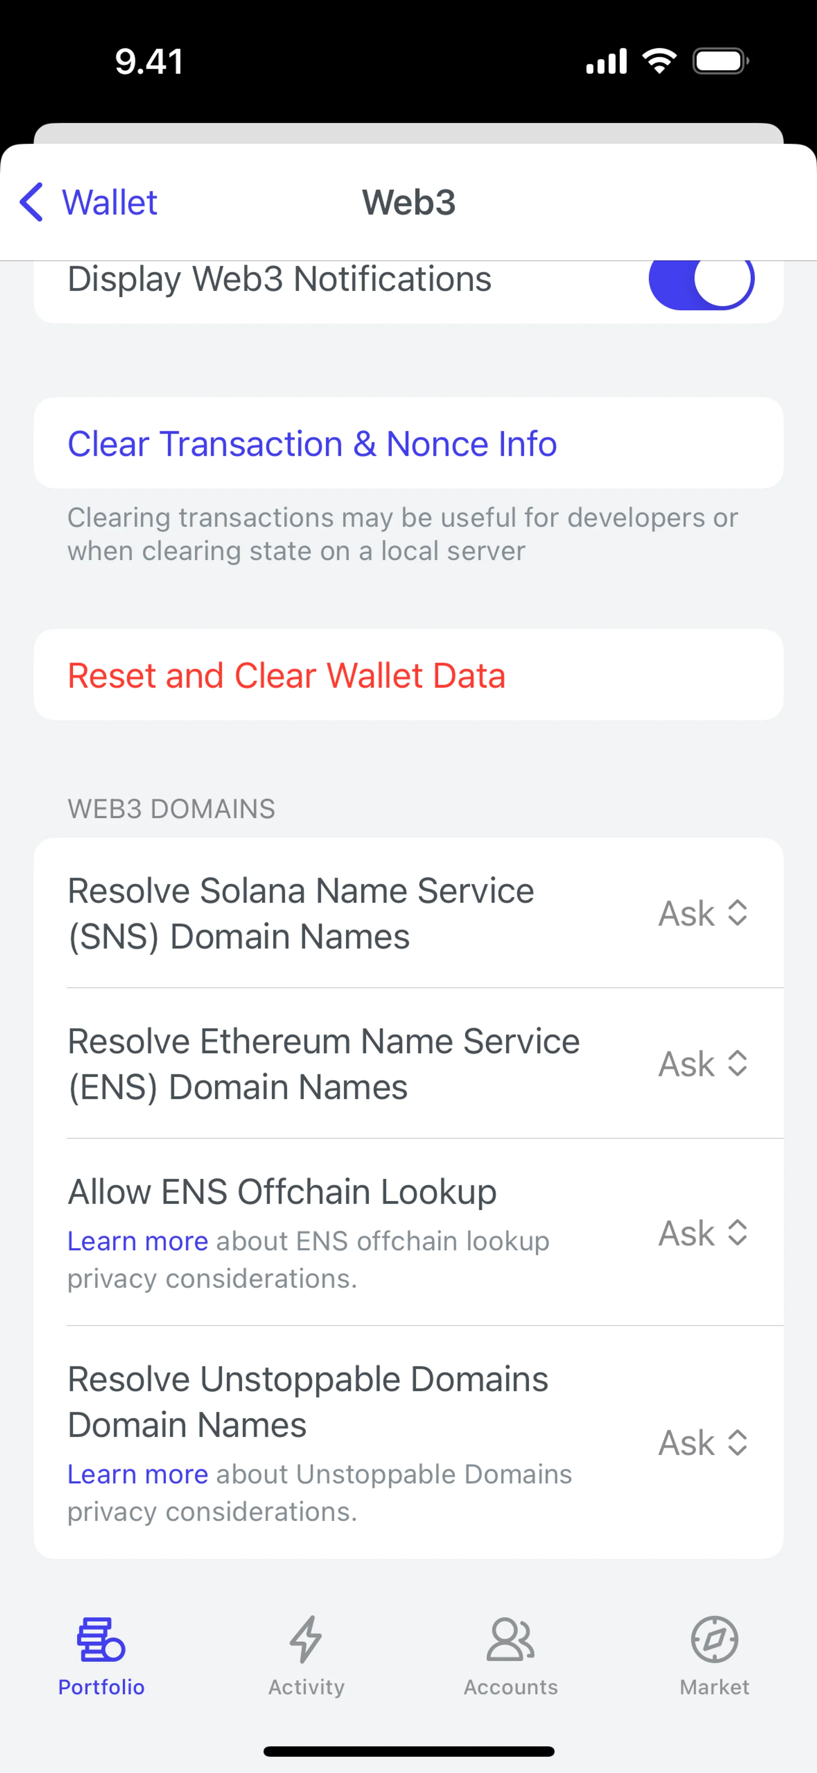Open ENS Offchain Lookup Ask dropdown

click(x=703, y=1233)
